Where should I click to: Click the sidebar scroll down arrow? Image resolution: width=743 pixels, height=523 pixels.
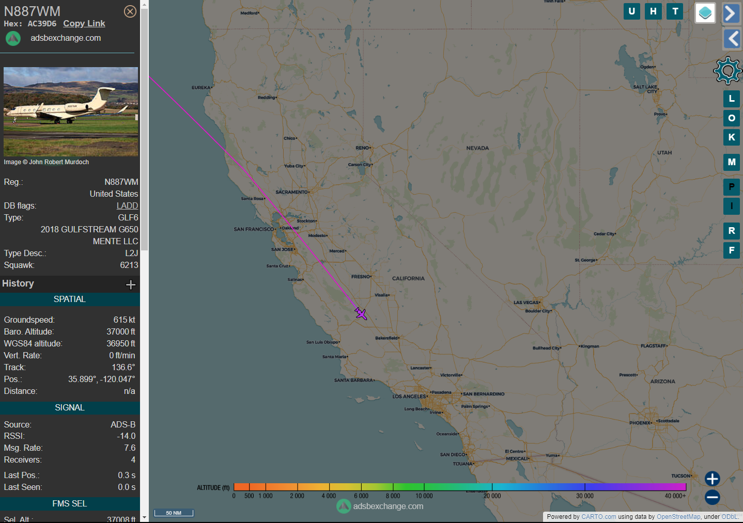click(144, 517)
